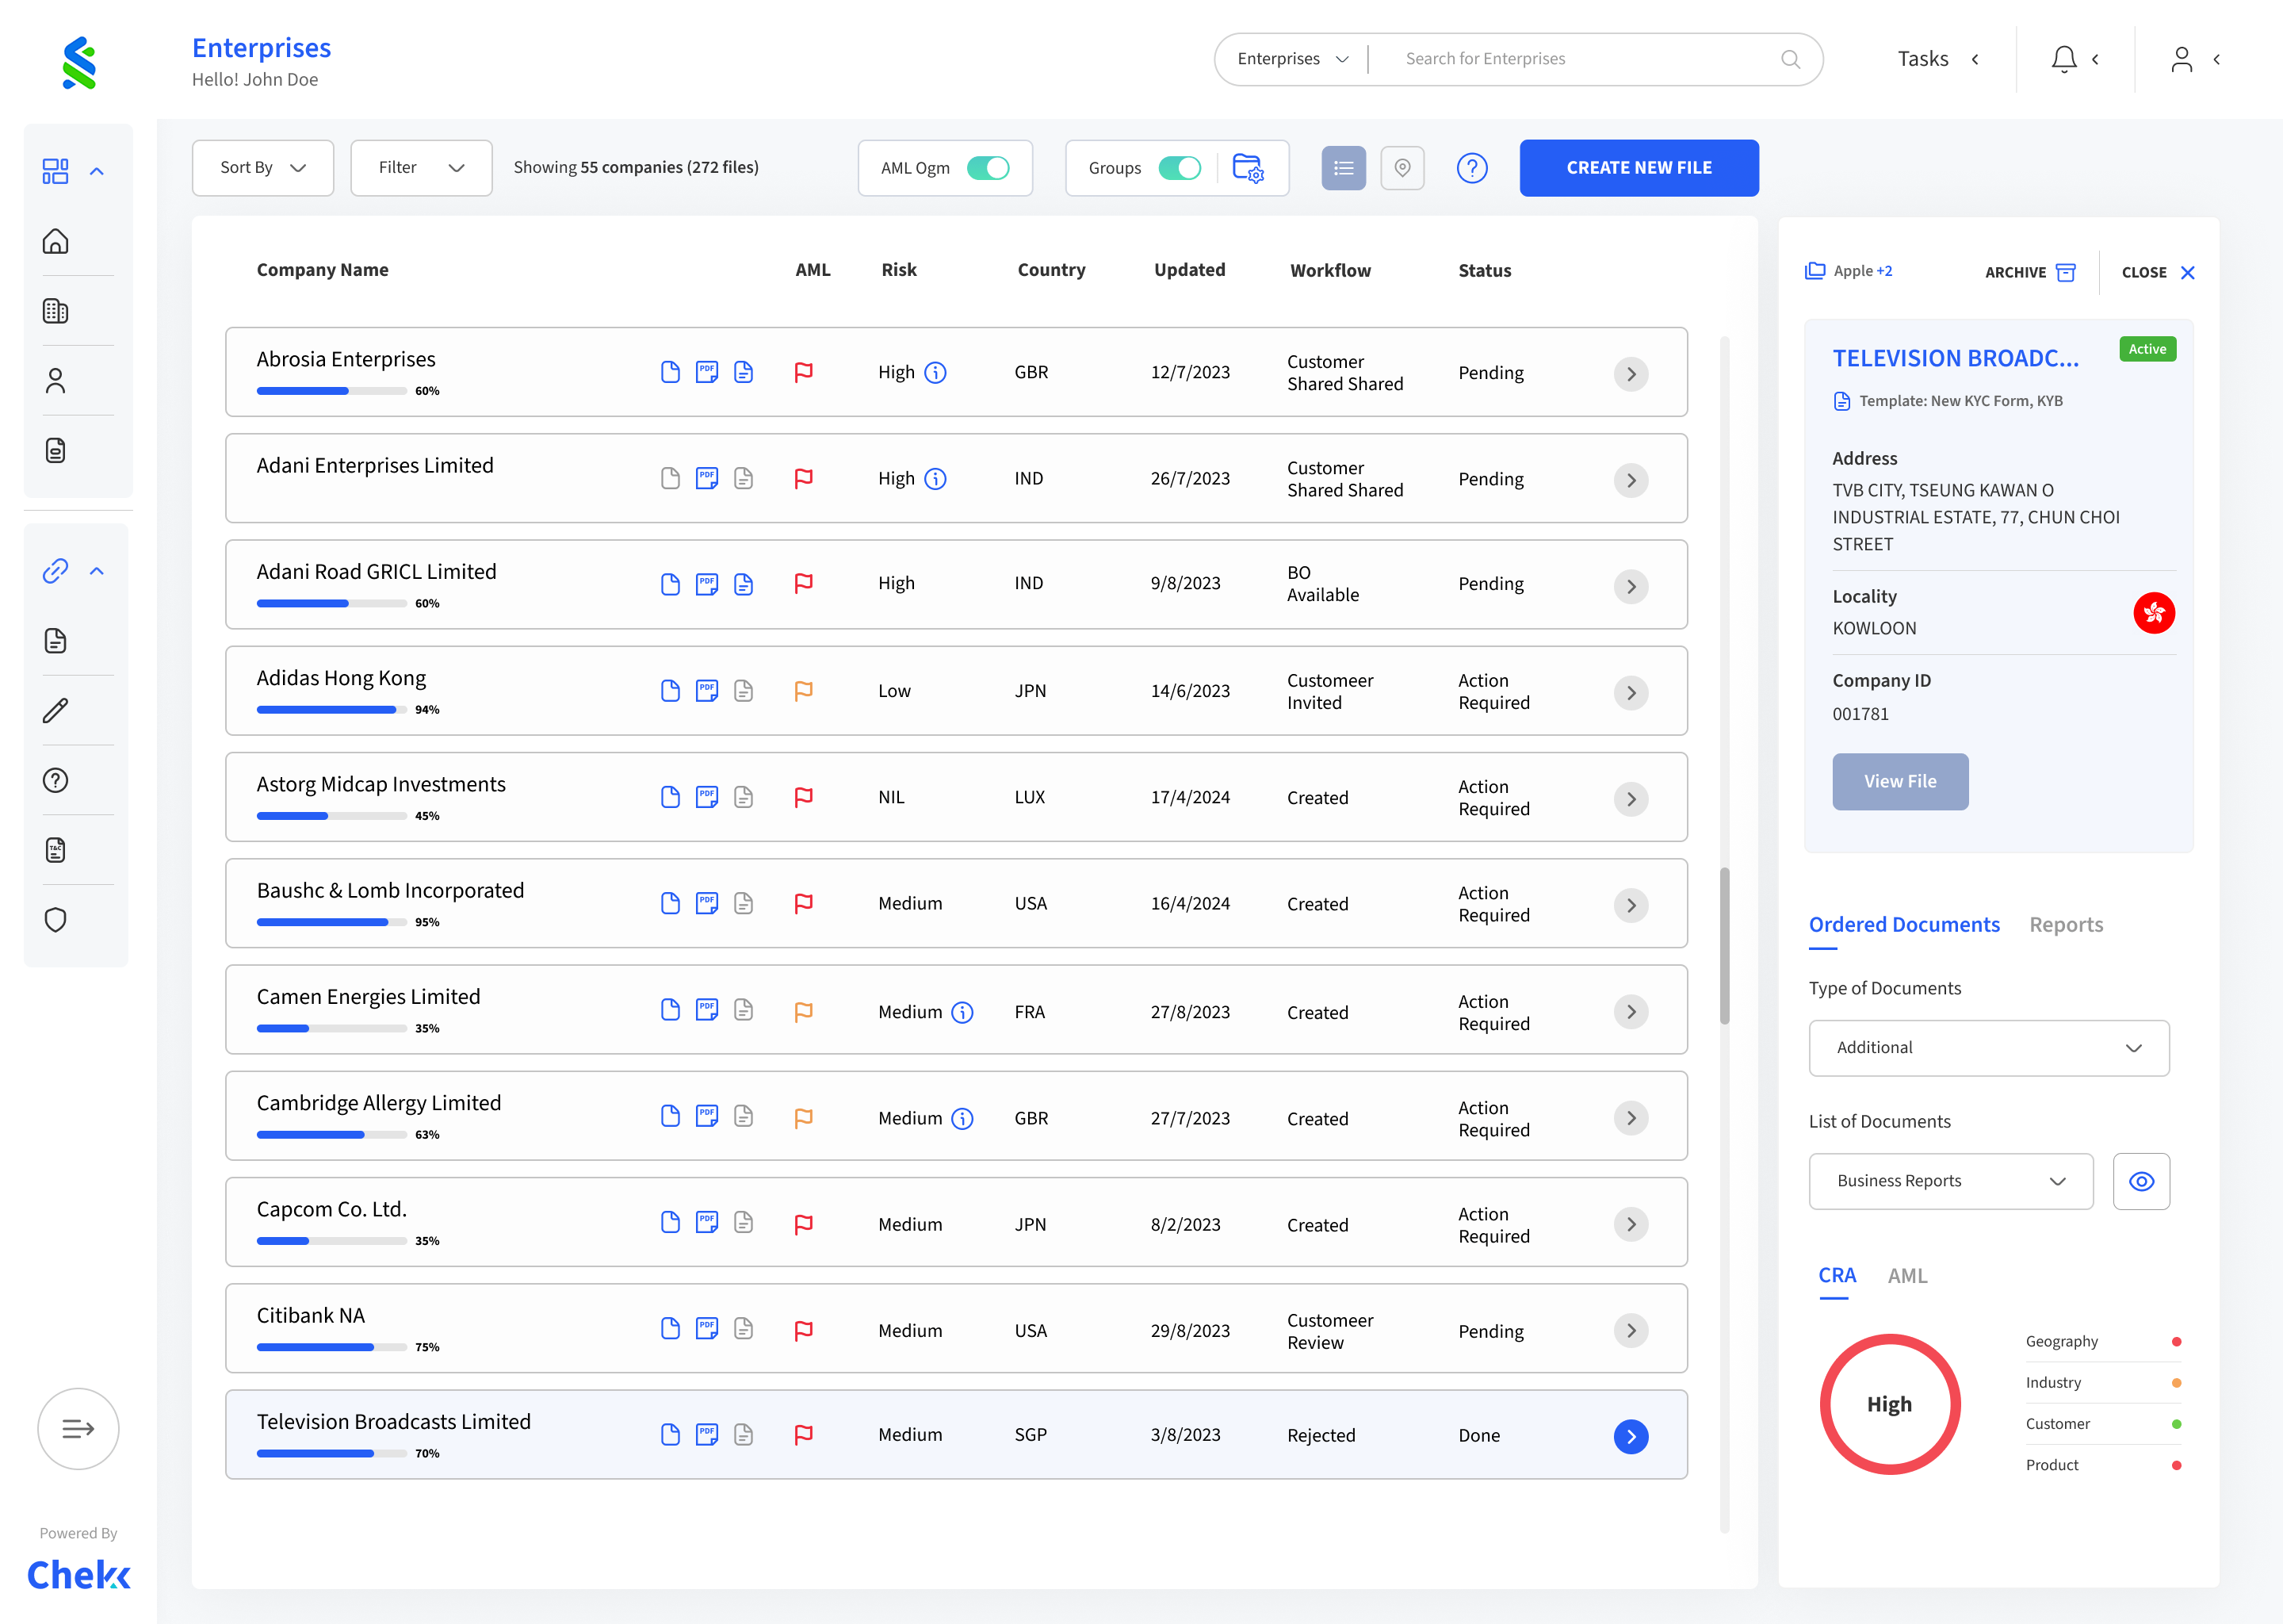Viewport: 2283px width, 1624px height.
Task: Click risk info icon for Camen Energies Limited
Action: pos(962,1012)
